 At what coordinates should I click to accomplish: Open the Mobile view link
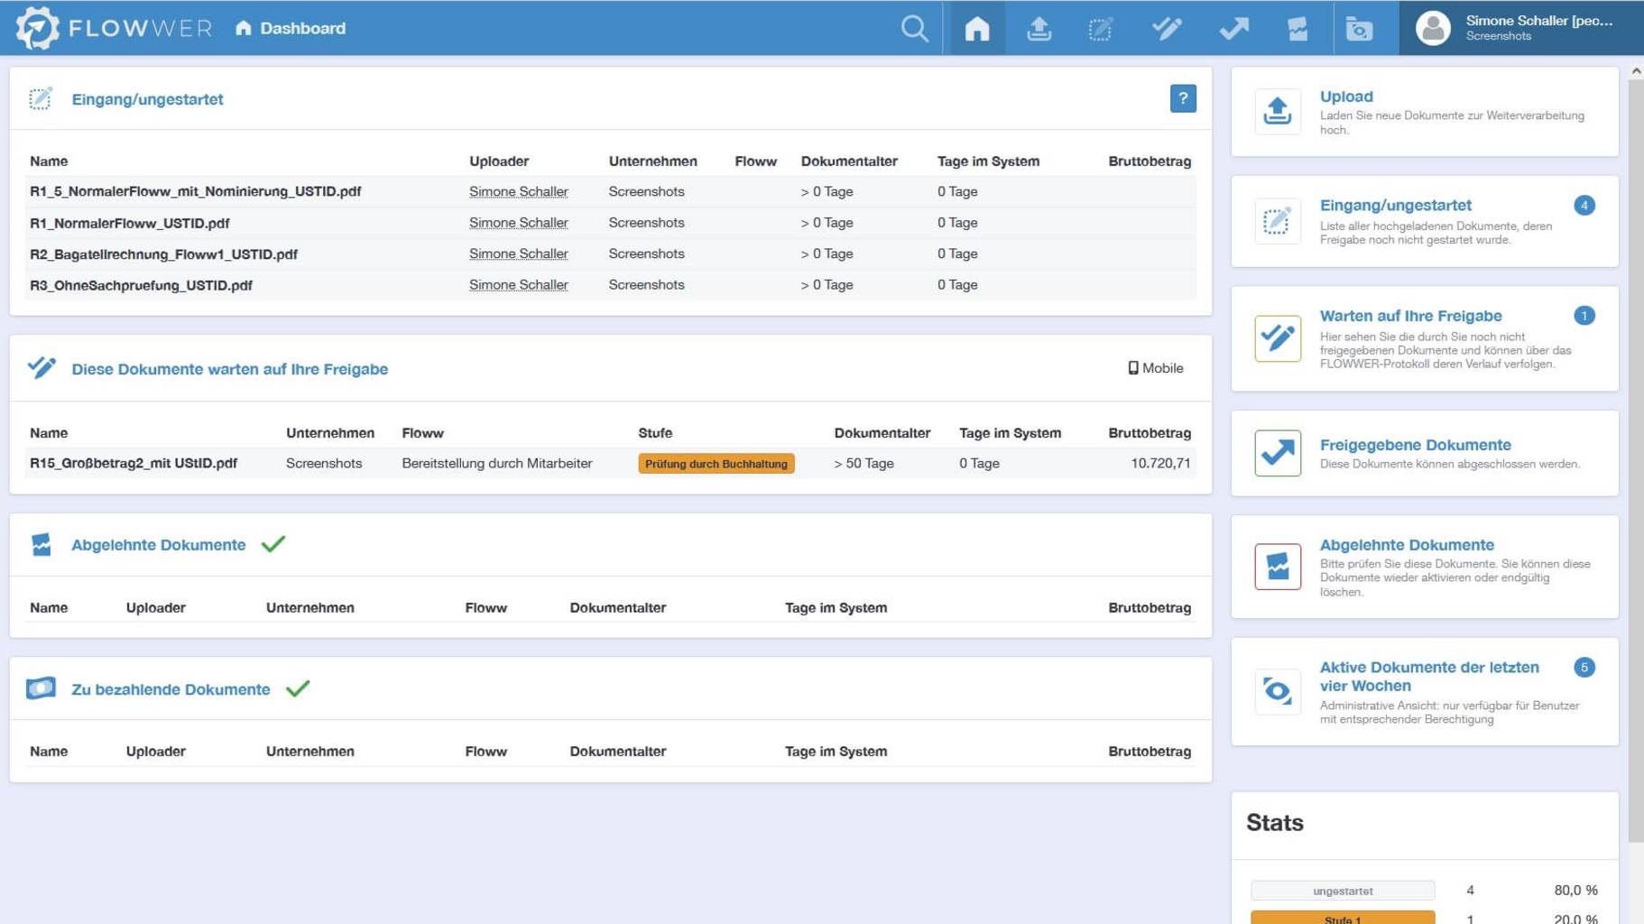point(1156,368)
